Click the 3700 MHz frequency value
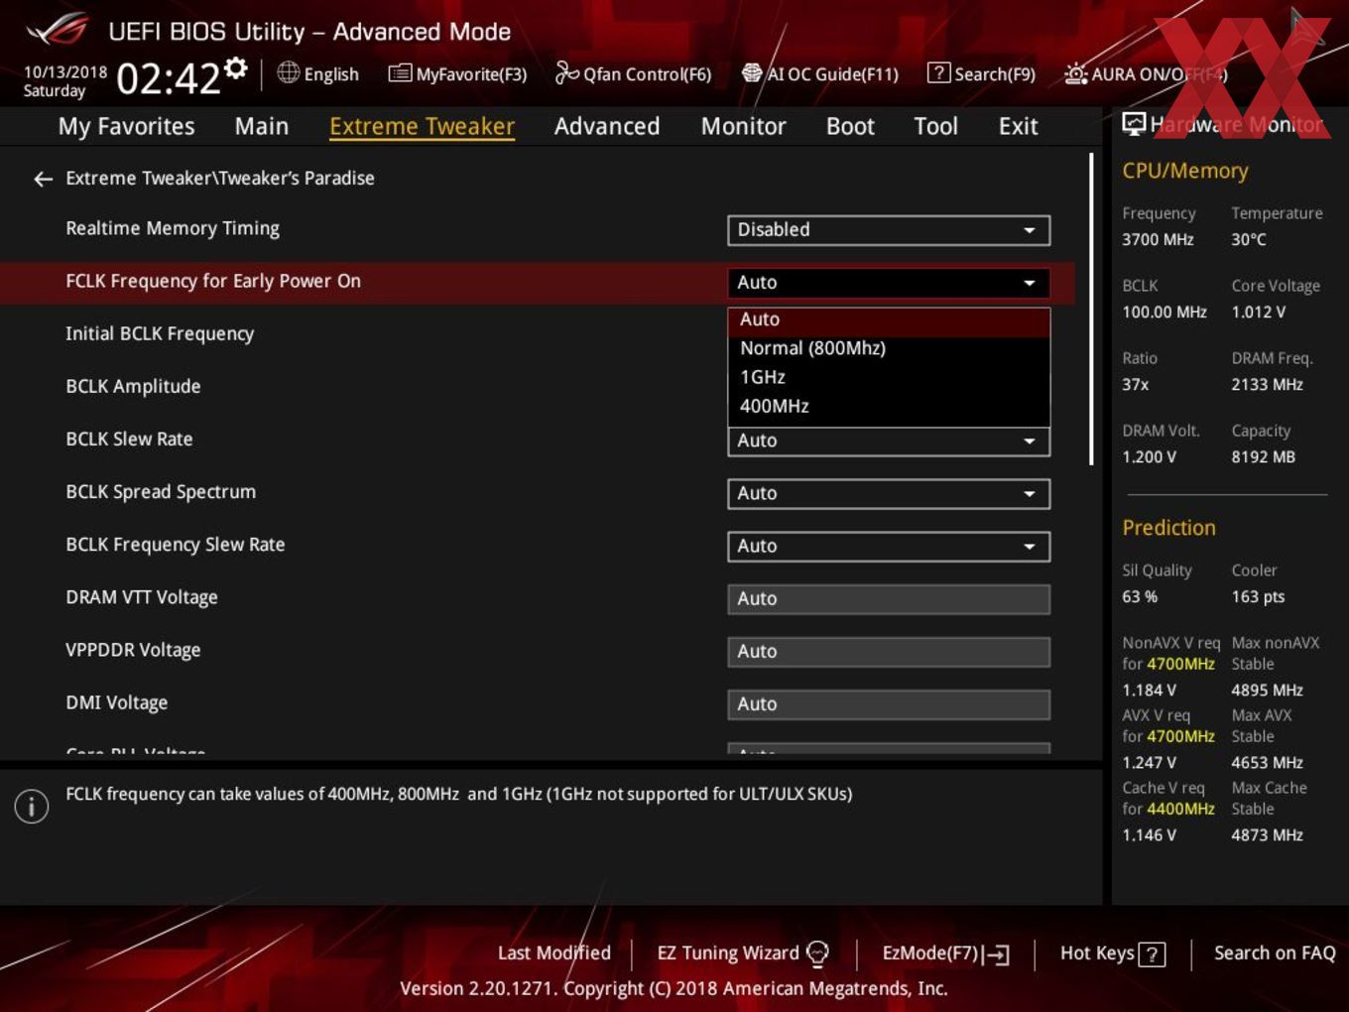The image size is (1349, 1012). [x=1158, y=239]
